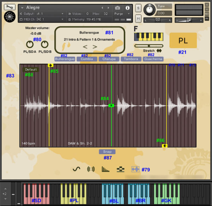Select the Cumbia rhythm tab
Image resolution: width=212 pixels, height=206 pixels.
87,59
